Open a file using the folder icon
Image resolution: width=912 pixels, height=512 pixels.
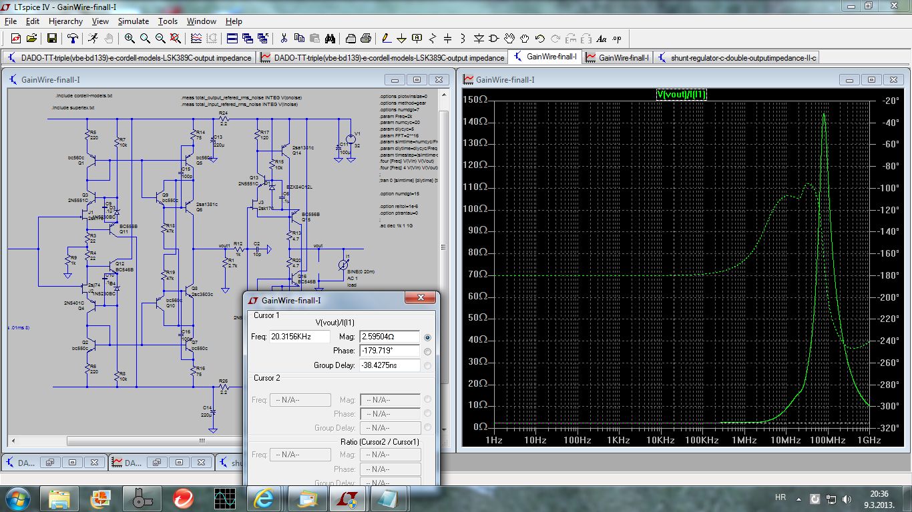31,39
